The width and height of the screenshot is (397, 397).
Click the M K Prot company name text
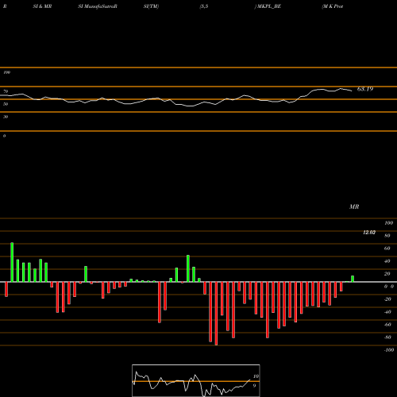click(333, 6)
